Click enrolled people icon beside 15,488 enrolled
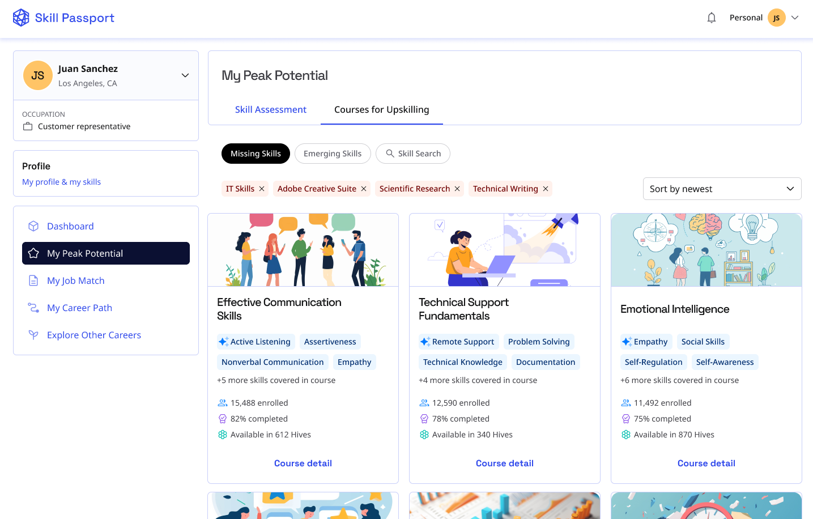This screenshot has width=813, height=519. 223,403
